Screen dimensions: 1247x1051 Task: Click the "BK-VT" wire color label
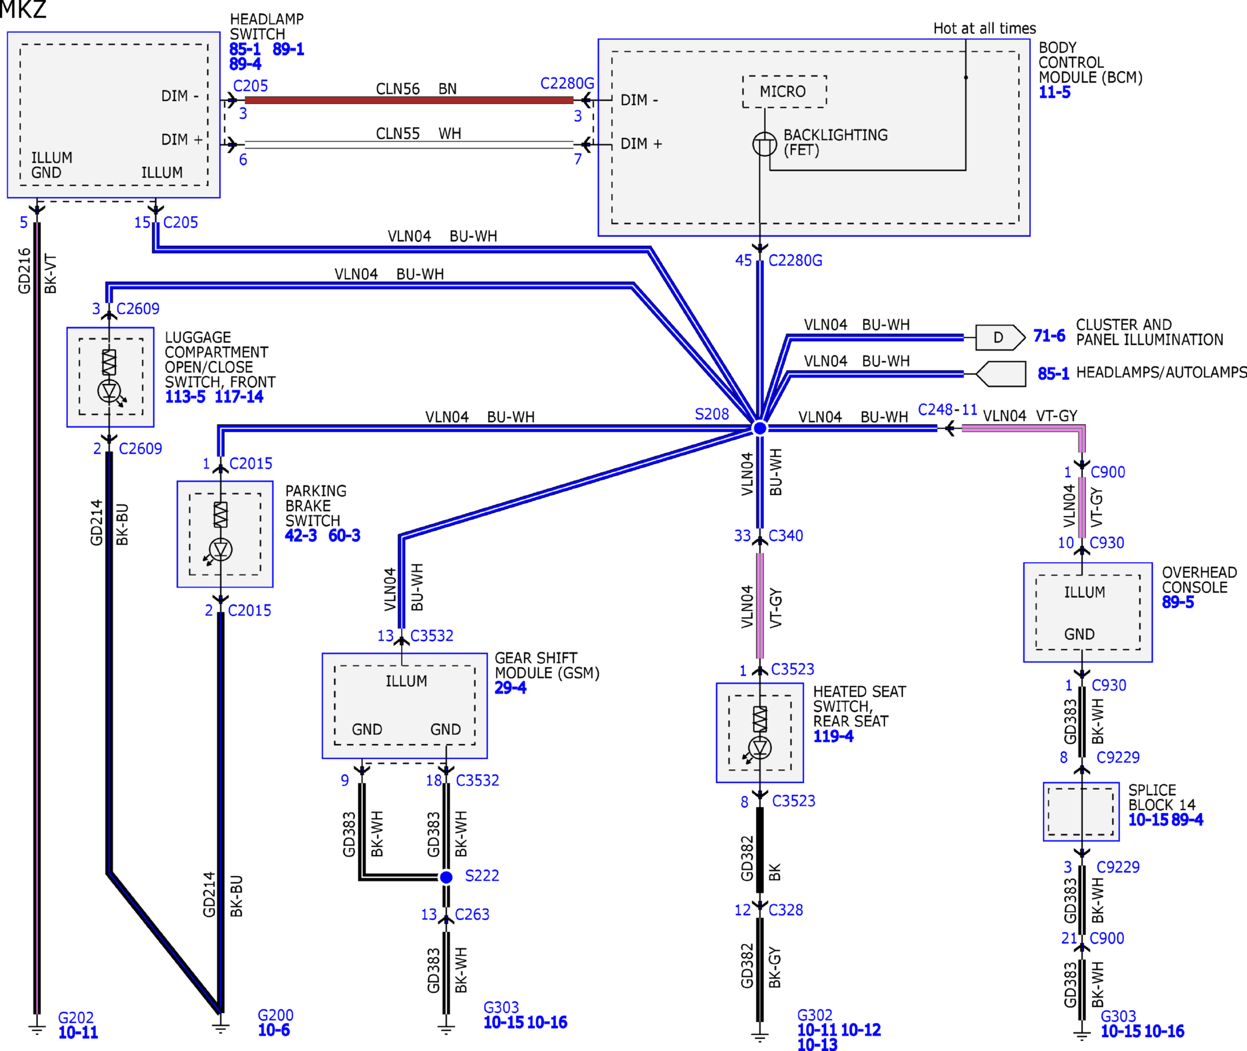tap(51, 274)
